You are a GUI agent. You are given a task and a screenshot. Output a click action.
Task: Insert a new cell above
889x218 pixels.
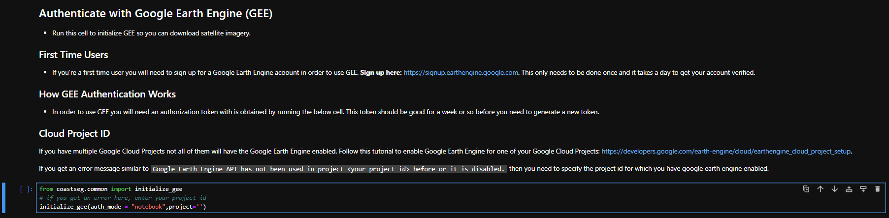[849, 189]
